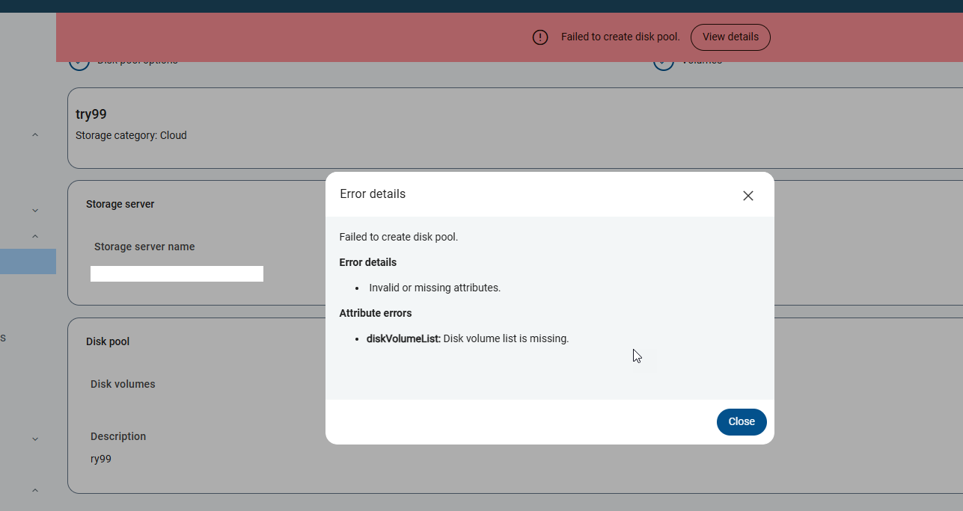963x511 pixels.
Task: Collapse the bottom-most sidebar chevron
Action: 35,490
